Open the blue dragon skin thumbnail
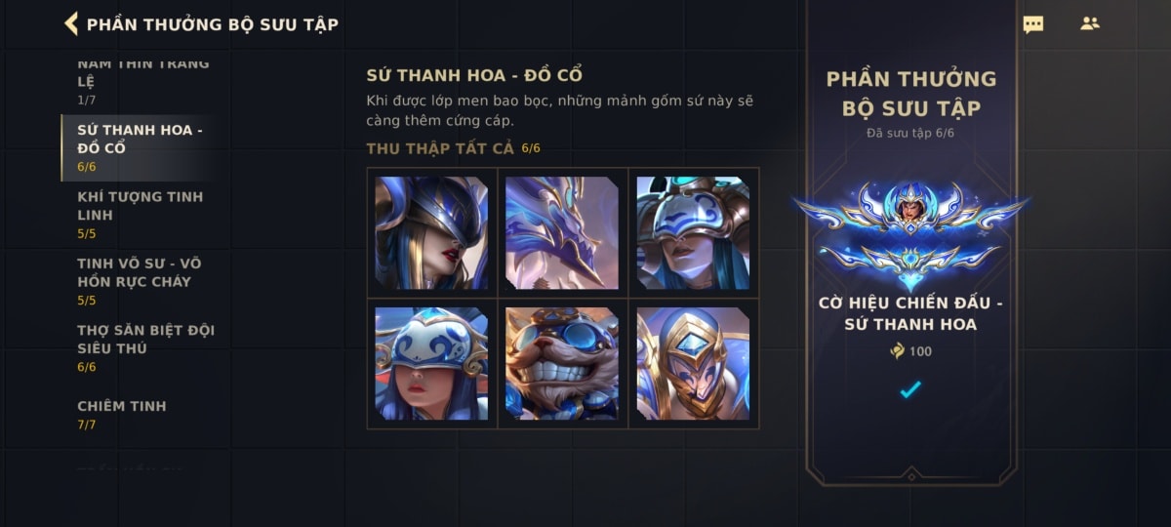 pyautogui.click(x=562, y=233)
